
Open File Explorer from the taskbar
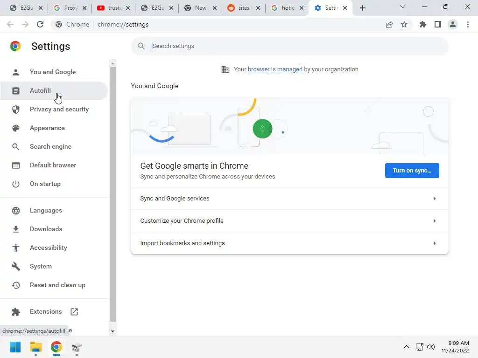35,347
